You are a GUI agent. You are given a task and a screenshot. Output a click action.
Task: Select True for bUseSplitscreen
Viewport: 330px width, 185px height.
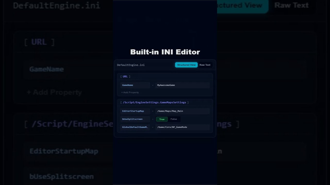coord(162,119)
